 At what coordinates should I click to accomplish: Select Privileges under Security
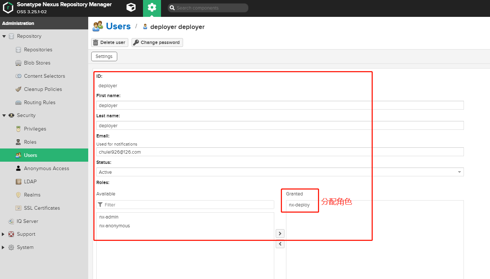pyautogui.click(x=35, y=129)
